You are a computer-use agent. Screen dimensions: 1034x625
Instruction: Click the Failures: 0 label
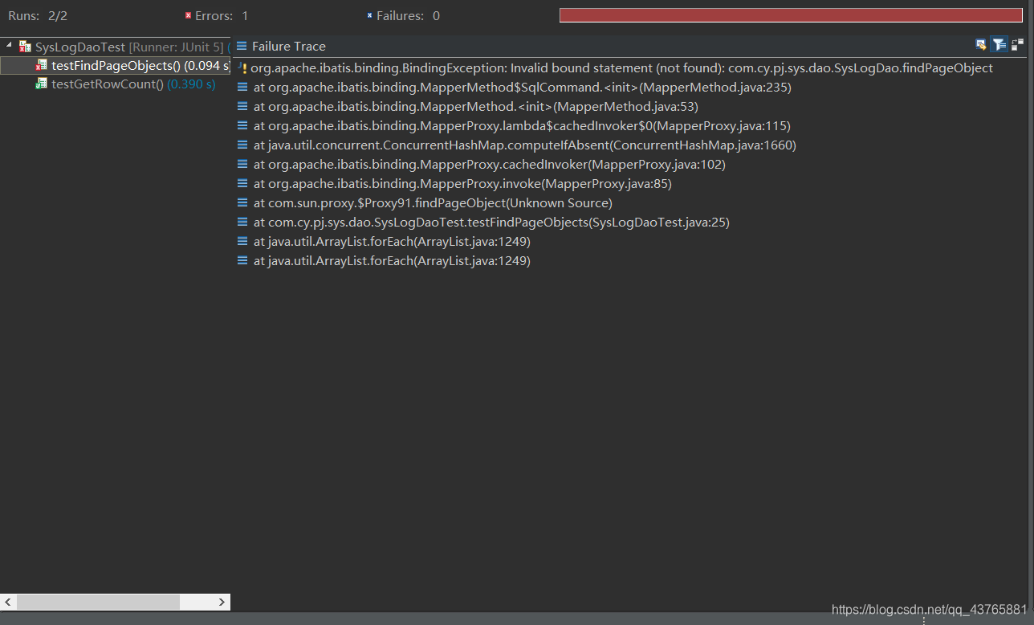click(408, 16)
